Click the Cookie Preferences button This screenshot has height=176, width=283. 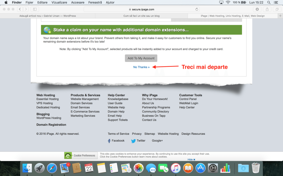coord(81,155)
